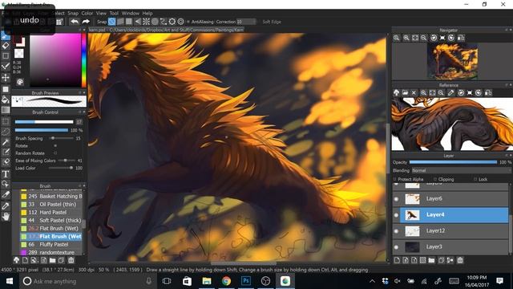Select the Hand pan tool

(6, 216)
